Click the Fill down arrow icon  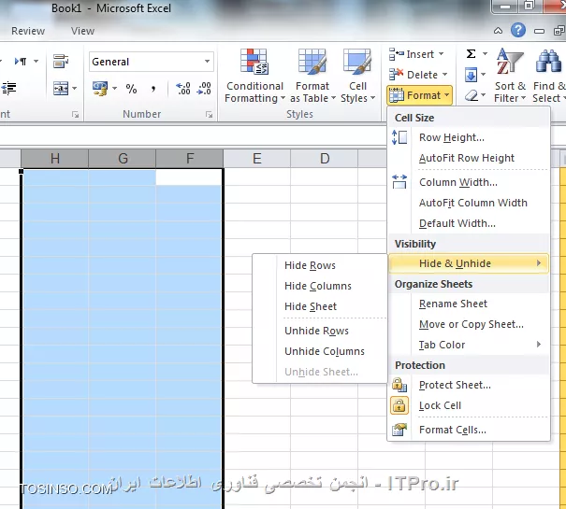pyautogui.click(x=472, y=75)
